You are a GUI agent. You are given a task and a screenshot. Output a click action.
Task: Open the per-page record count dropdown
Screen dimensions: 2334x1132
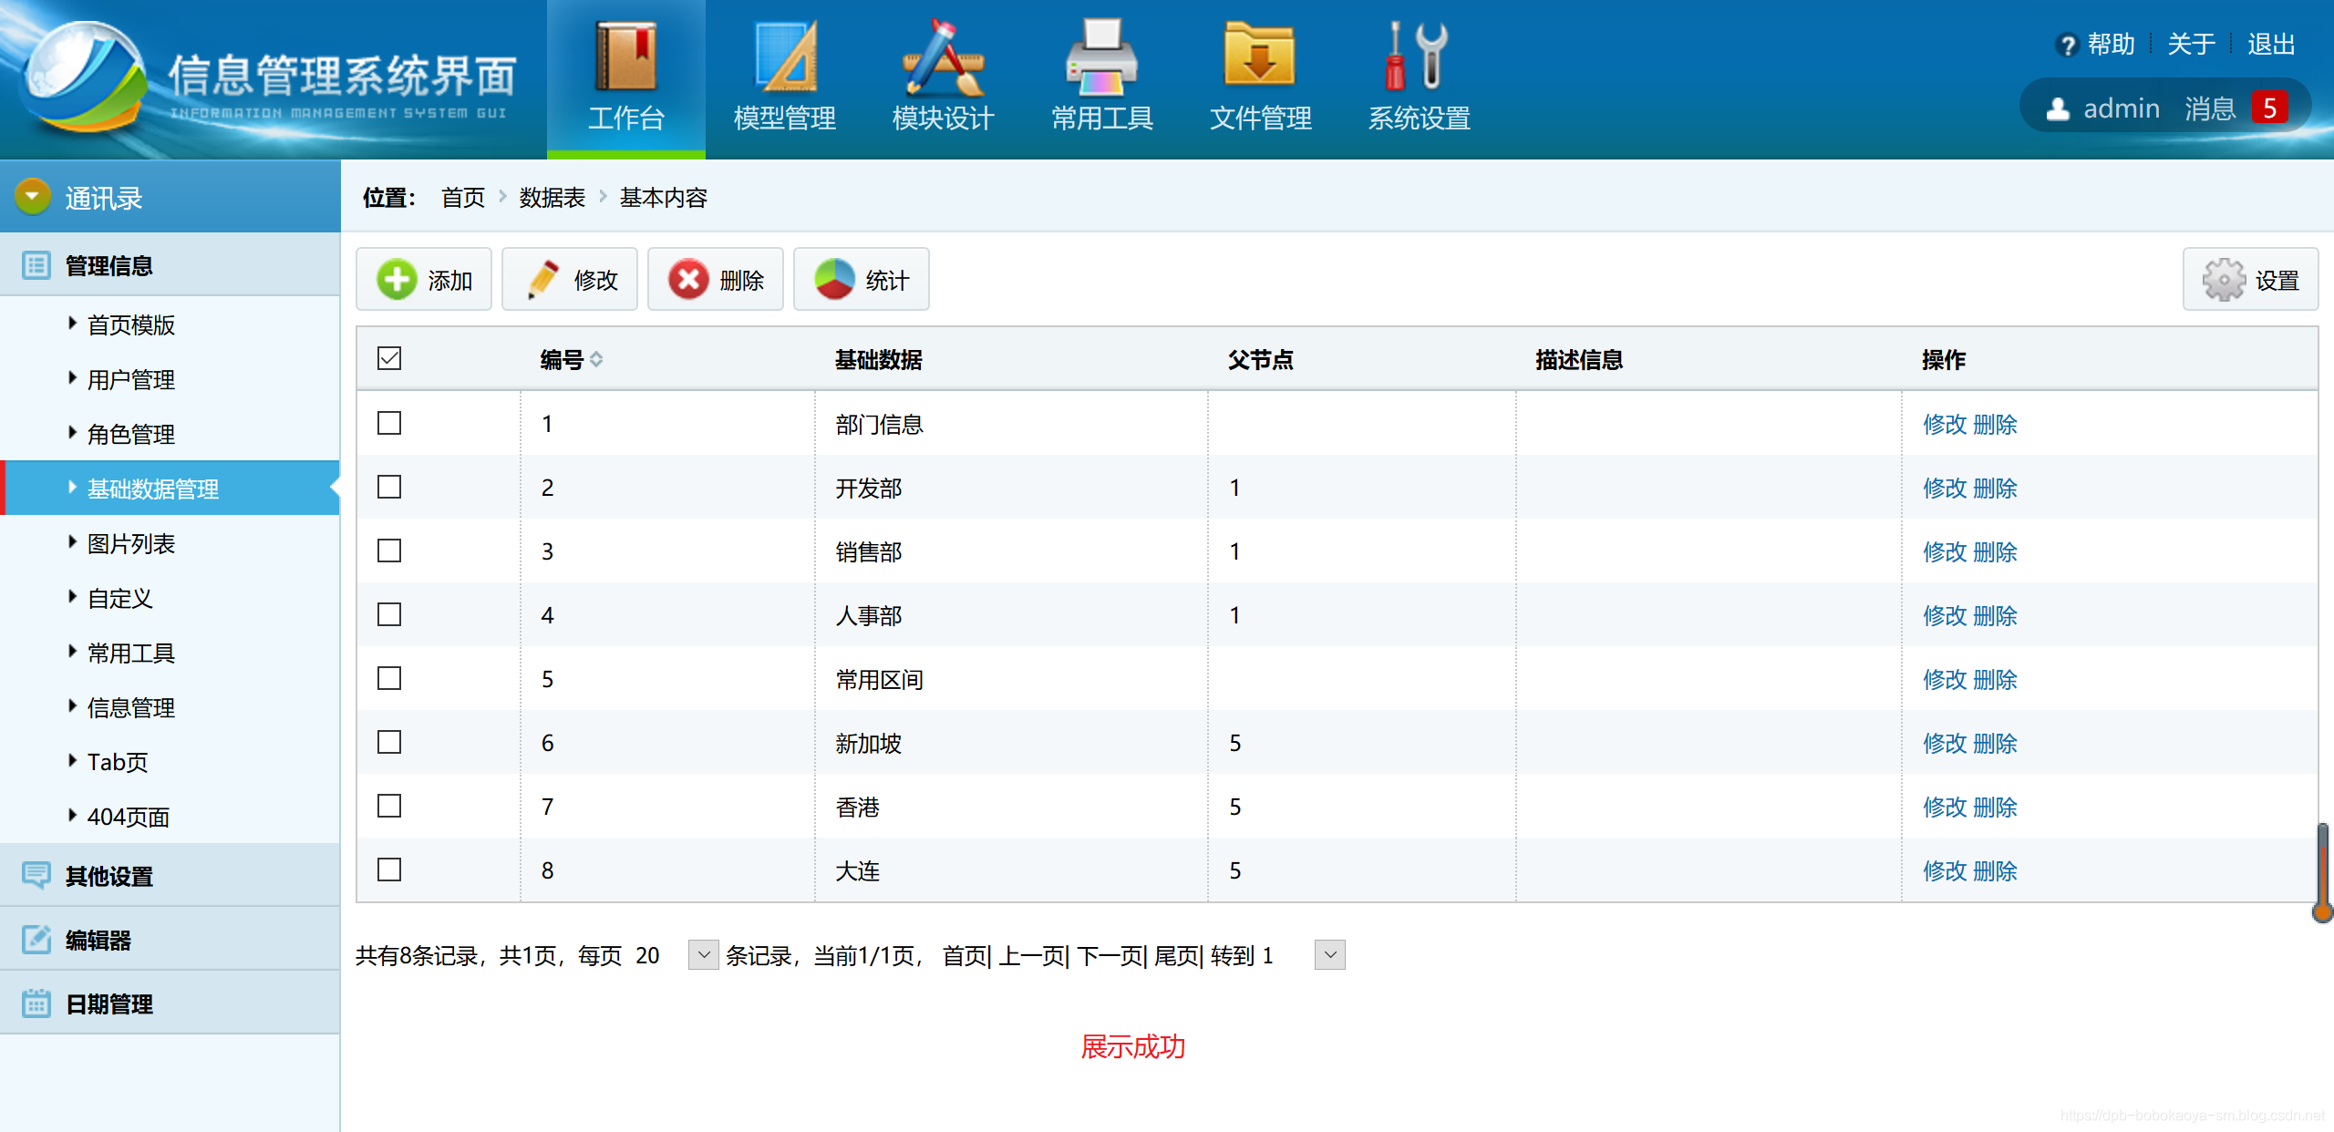tap(703, 955)
